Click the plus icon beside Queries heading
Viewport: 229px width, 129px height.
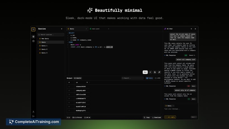click(x=62, y=29)
